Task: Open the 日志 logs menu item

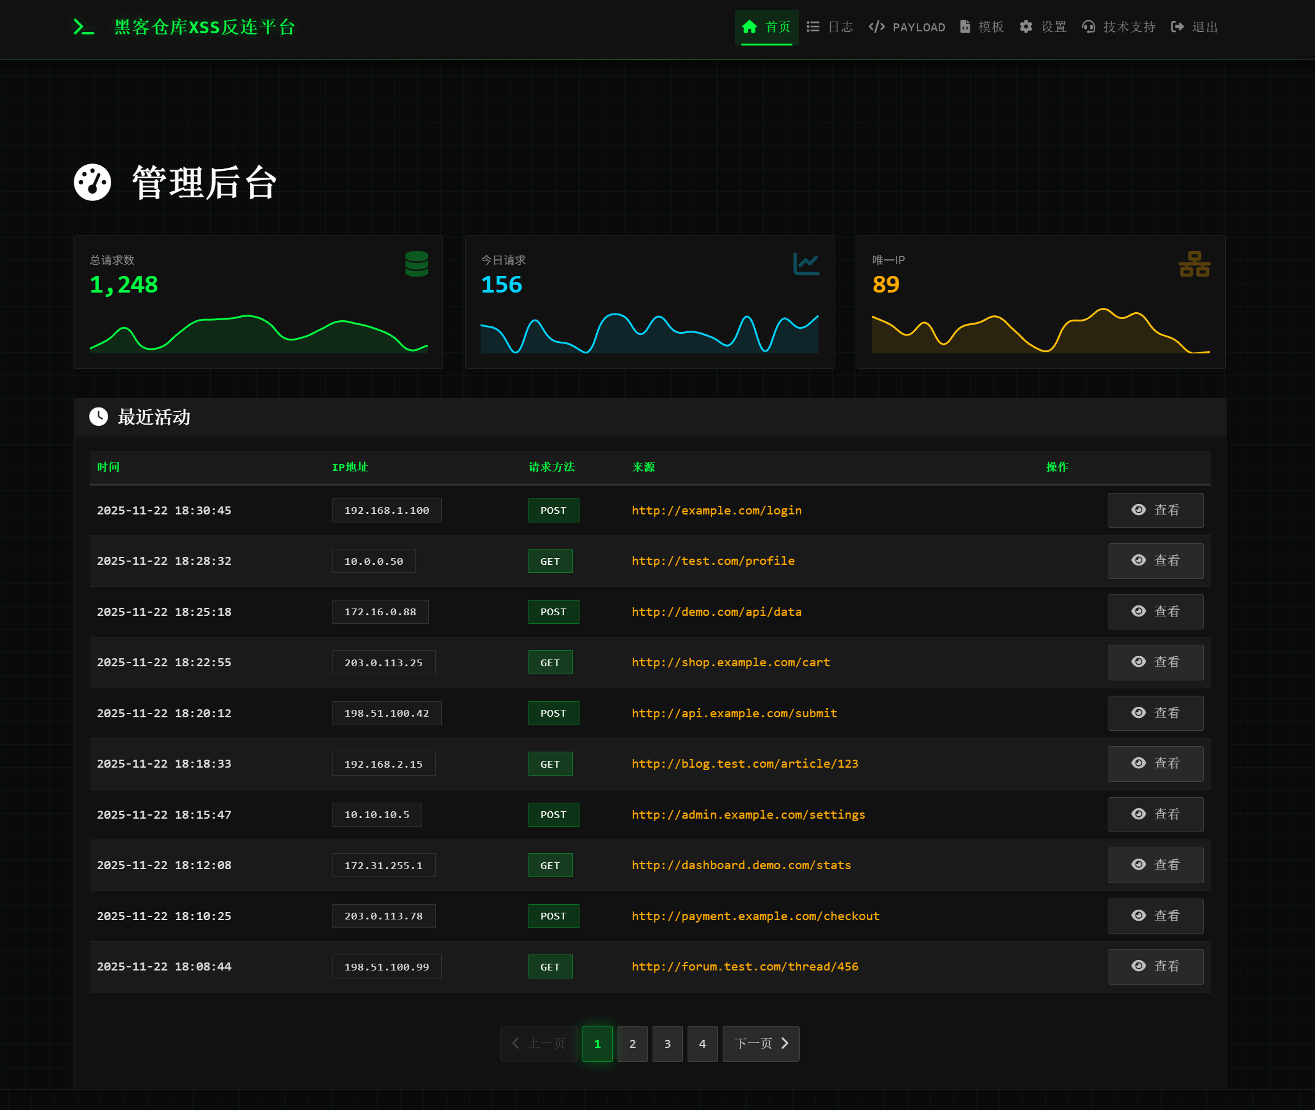Action: [x=830, y=27]
